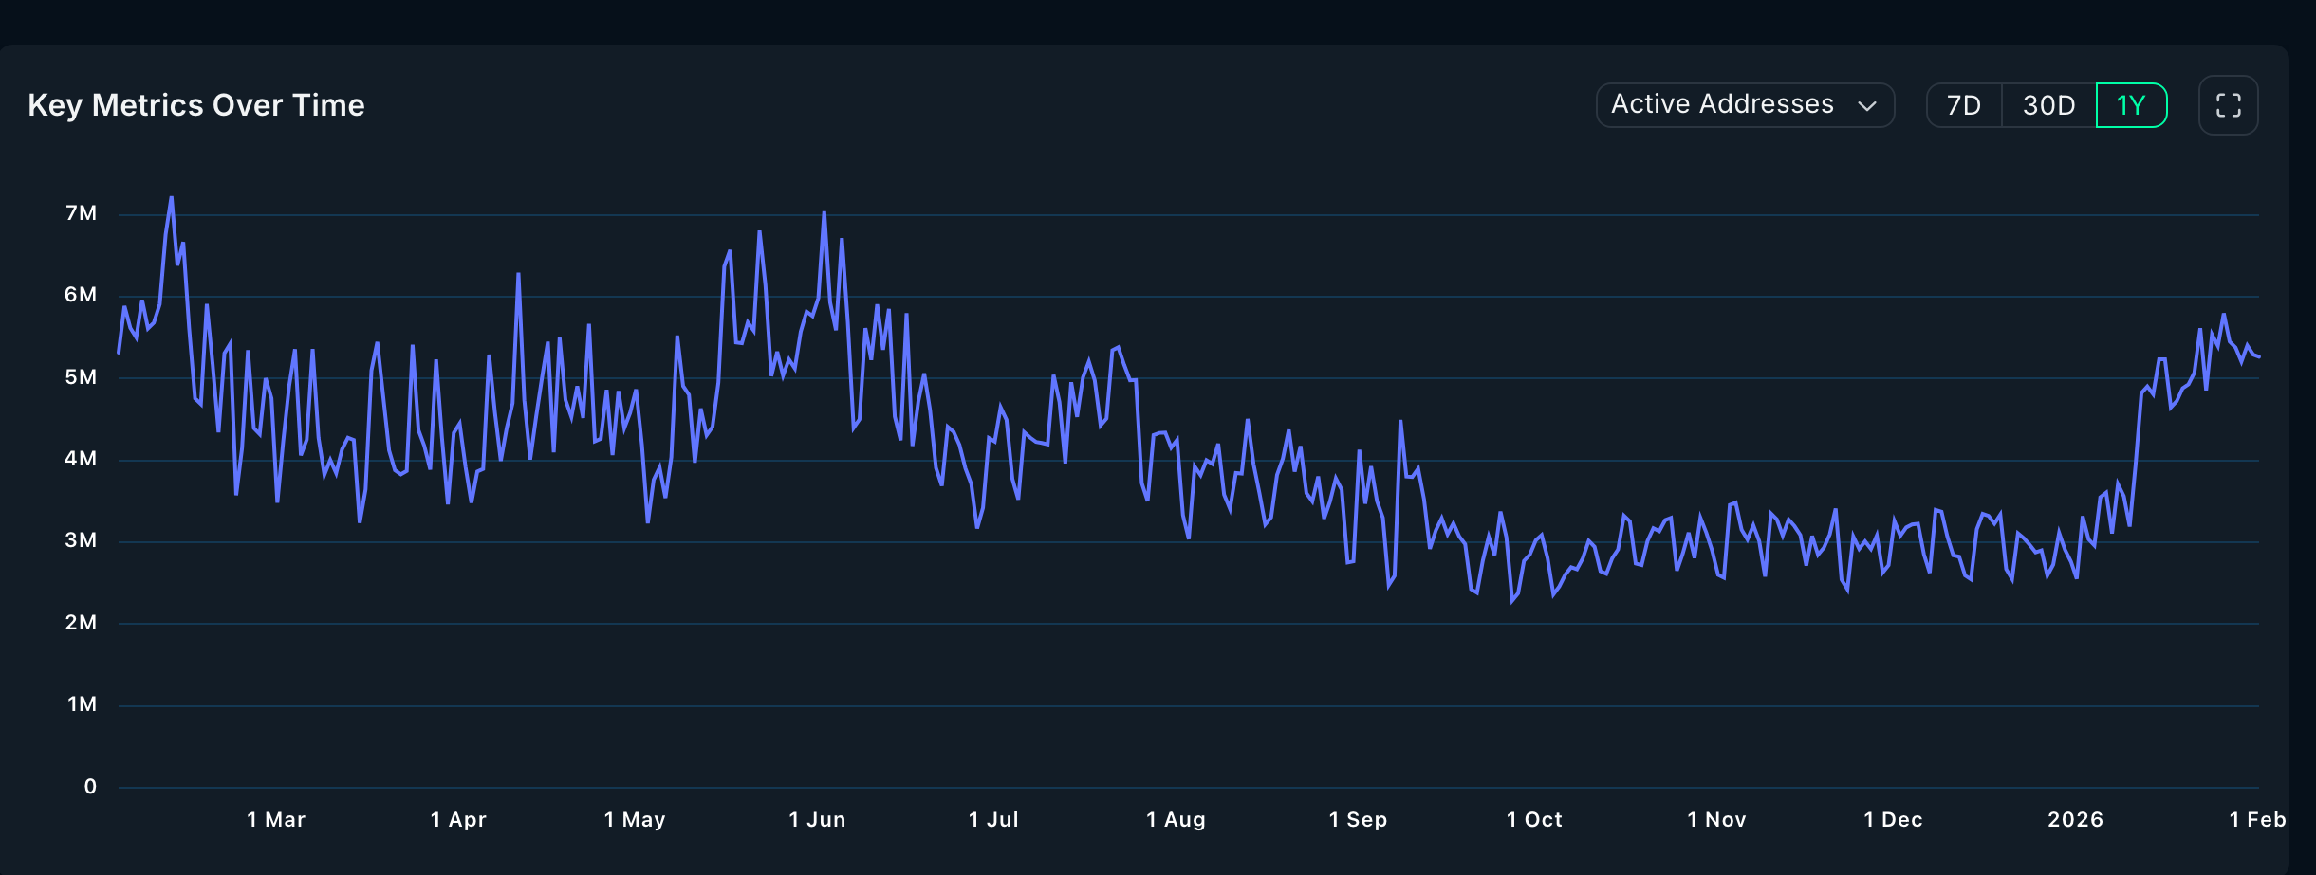Expand chart to fullscreen view
2316x875 pixels.
pyautogui.click(x=2228, y=105)
